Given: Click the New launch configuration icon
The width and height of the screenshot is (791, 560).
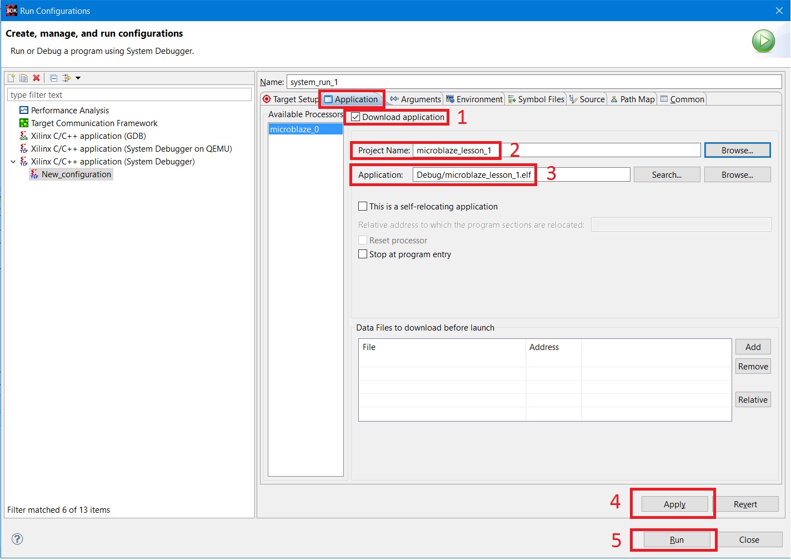Looking at the screenshot, I should point(11,78).
